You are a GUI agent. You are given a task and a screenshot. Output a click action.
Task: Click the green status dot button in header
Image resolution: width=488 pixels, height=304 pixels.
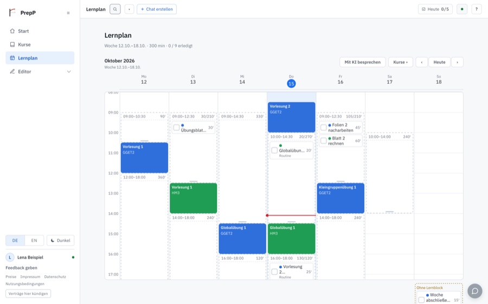(462, 9)
